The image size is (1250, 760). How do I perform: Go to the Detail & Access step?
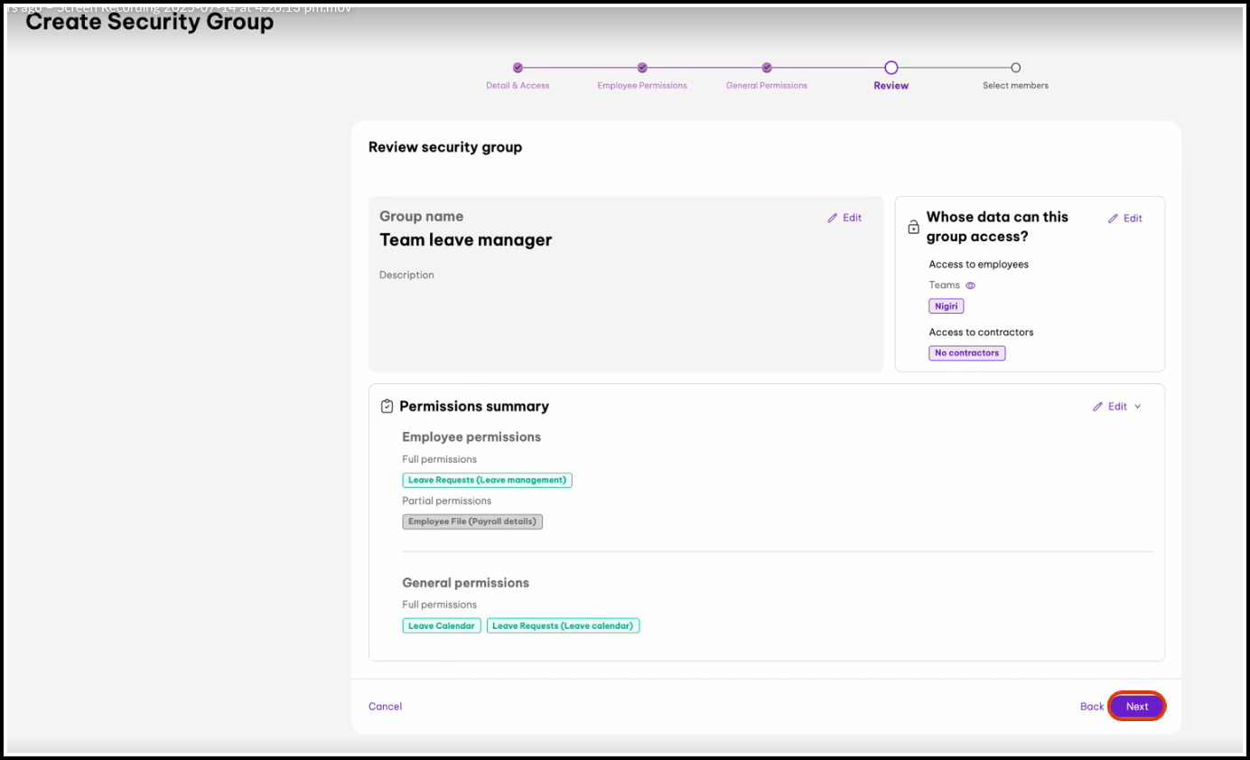(x=518, y=68)
